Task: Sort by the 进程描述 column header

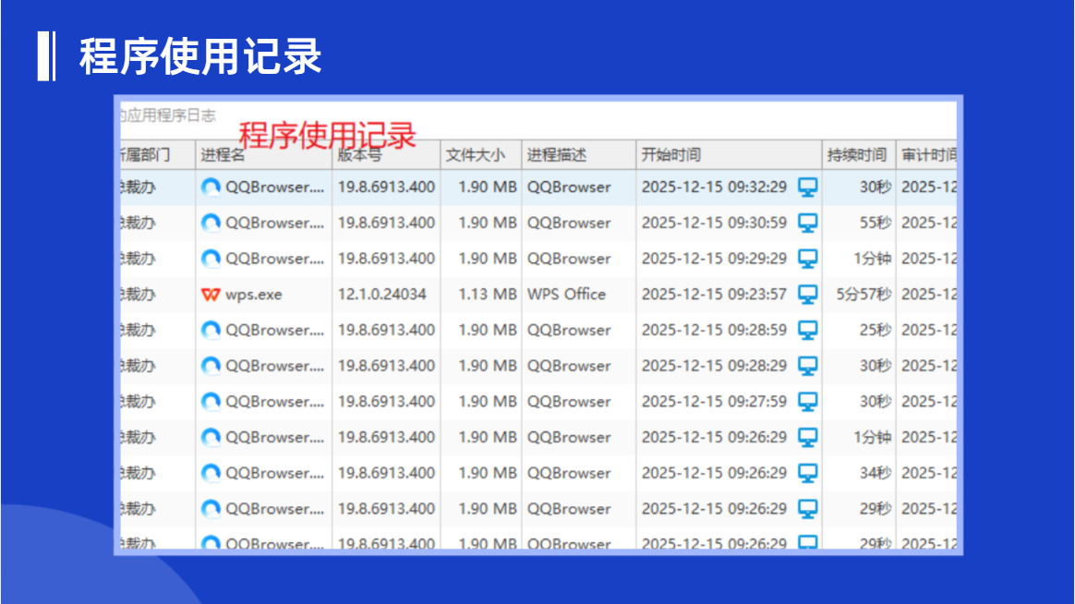Action: 579,155
